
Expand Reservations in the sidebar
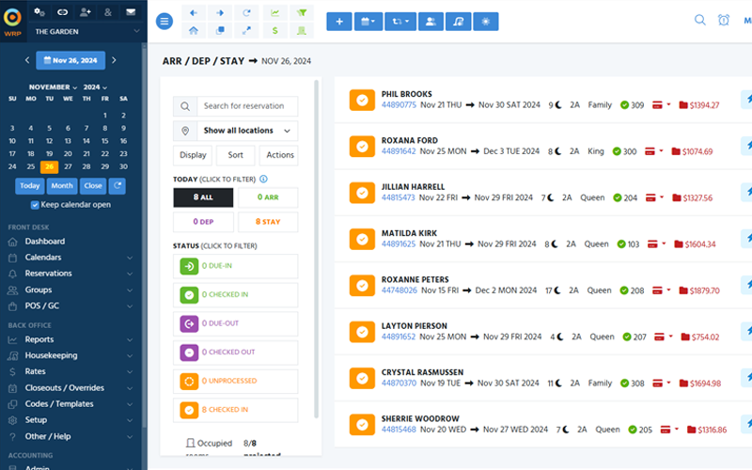click(x=70, y=274)
